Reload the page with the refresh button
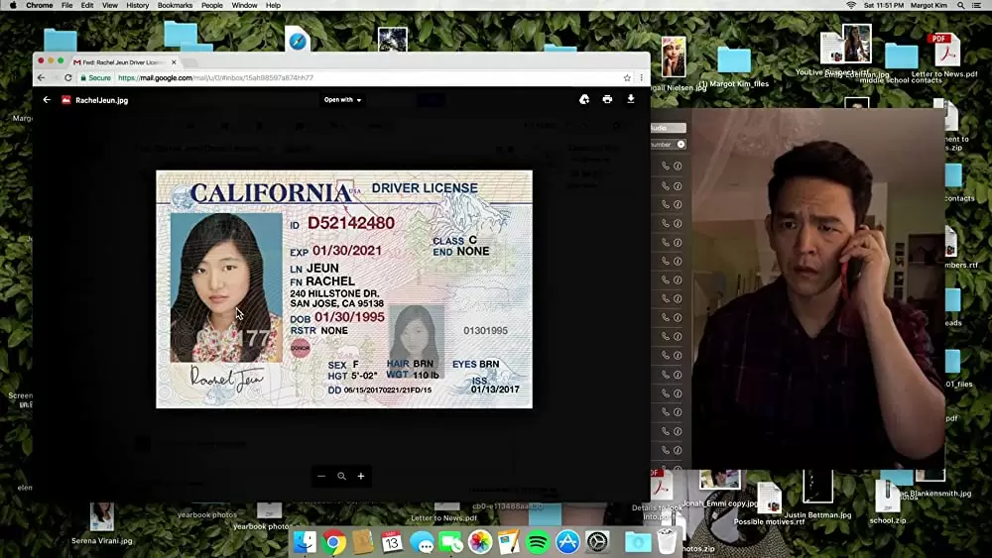 (x=68, y=77)
